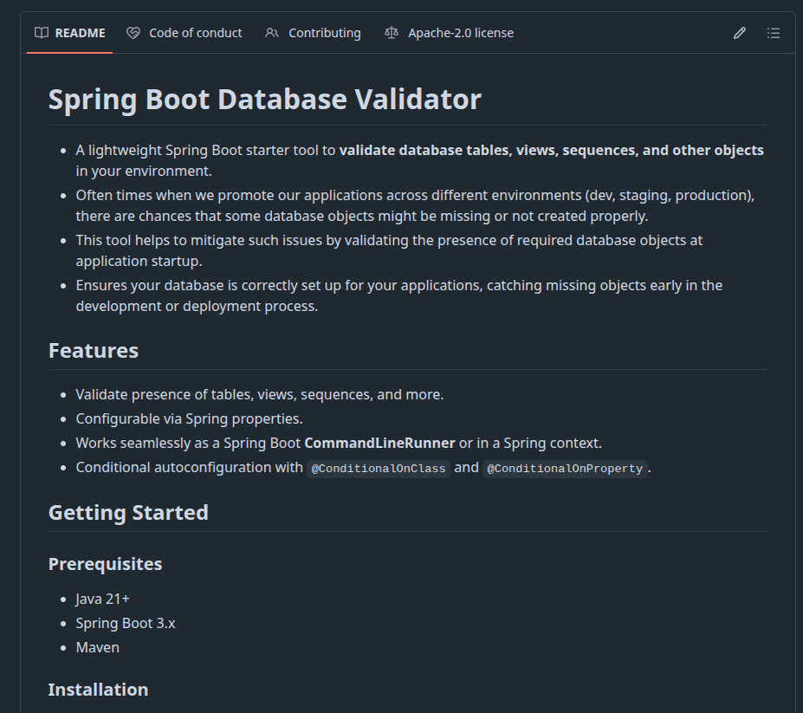The width and height of the screenshot is (803, 713).
Task: Click the code of conduct heart icon
Action: (x=133, y=33)
